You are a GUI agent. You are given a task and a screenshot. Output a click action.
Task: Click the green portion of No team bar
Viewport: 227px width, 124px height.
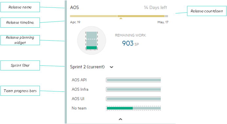pos(120,108)
